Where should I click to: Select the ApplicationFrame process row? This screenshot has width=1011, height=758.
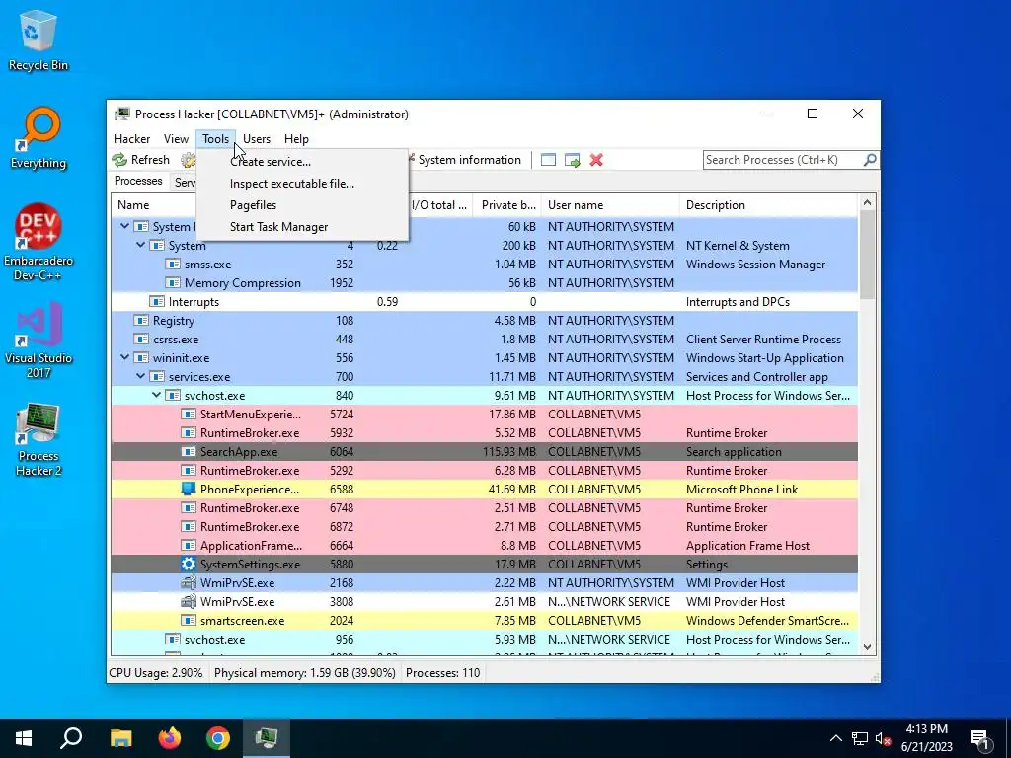(x=484, y=545)
